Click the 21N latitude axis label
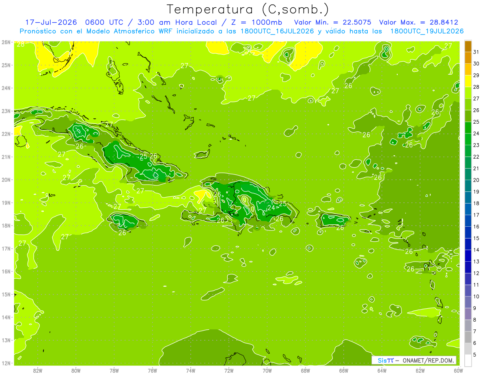Screen dimensions: 487x376 click(6, 157)
